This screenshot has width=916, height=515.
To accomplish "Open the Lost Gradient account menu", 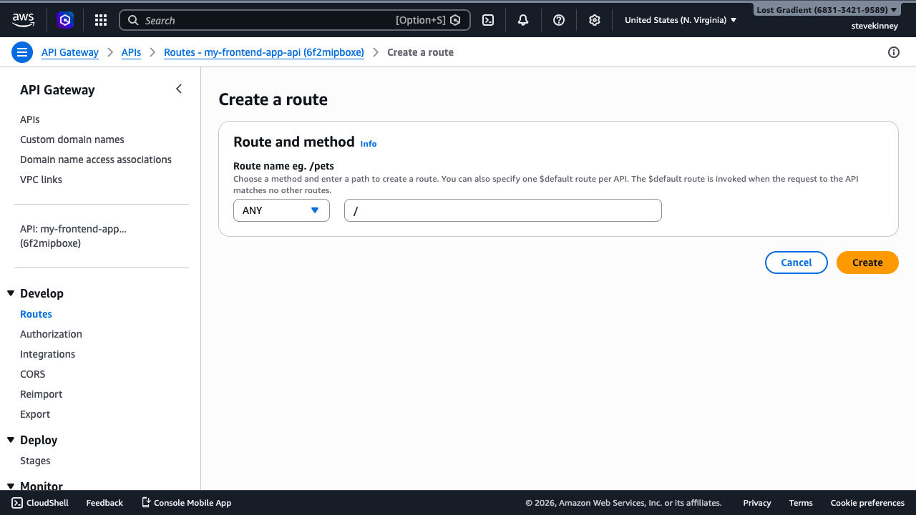I will click(827, 10).
